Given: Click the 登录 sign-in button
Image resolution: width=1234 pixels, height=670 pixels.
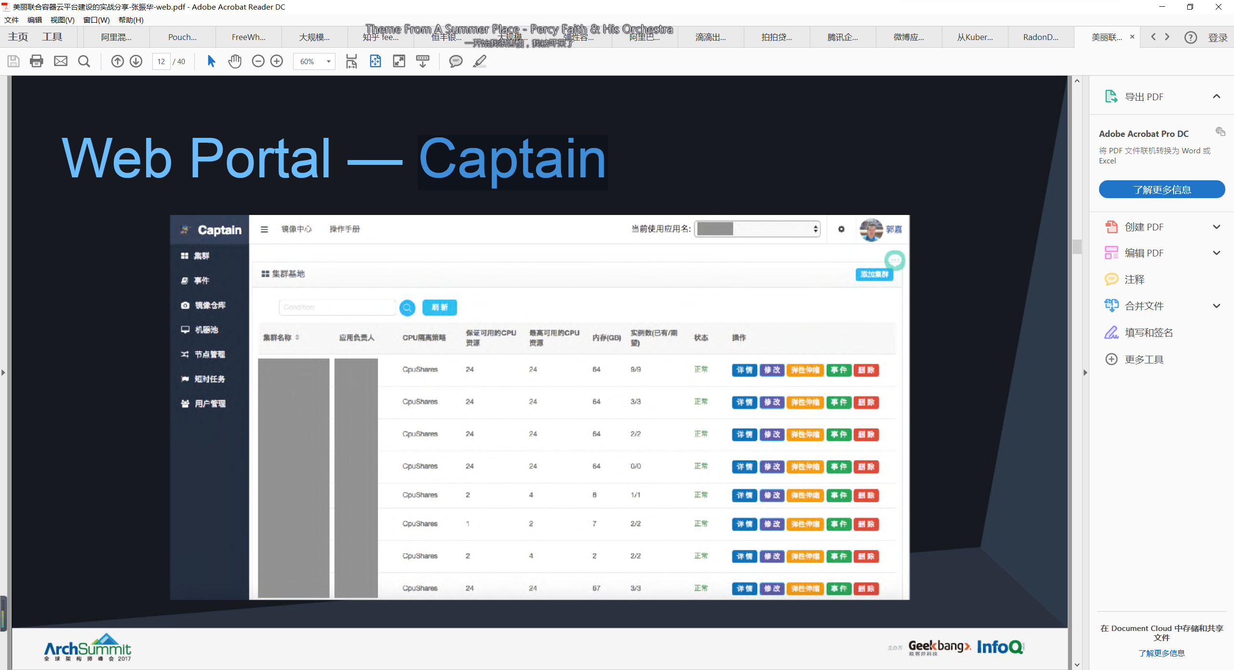Looking at the screenshot, I should point(1218,37).
